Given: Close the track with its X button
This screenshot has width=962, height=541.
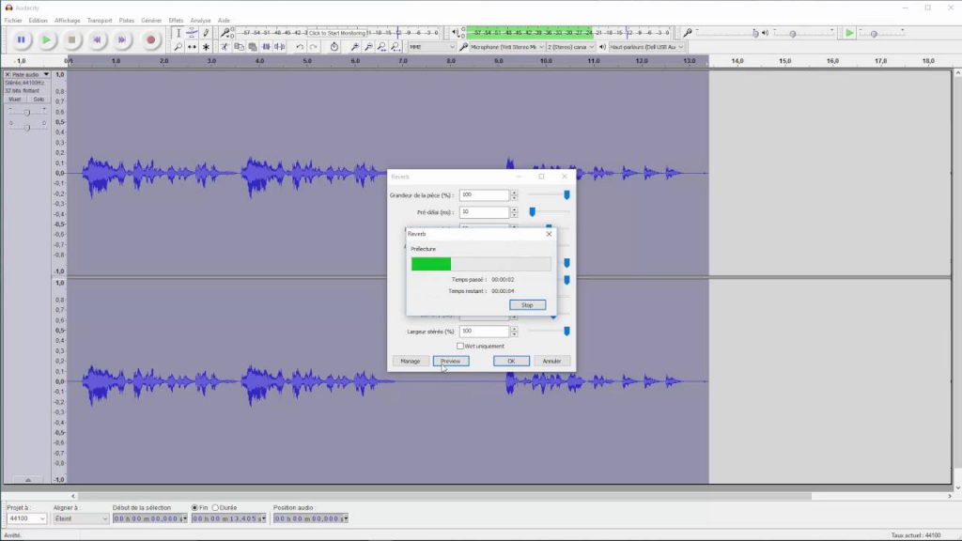Looking at the screenshot, I should click(8, 74).
